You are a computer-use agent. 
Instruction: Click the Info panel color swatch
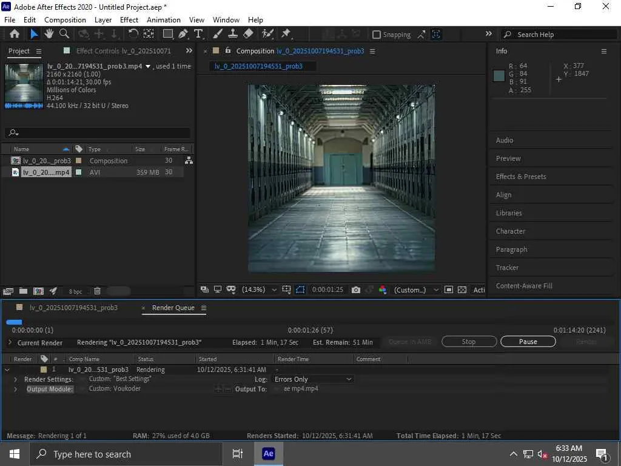499,76
